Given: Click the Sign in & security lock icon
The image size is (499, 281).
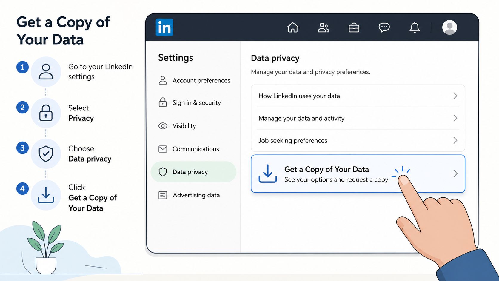Looking at the screenshot, I should [x=163, y=102].
